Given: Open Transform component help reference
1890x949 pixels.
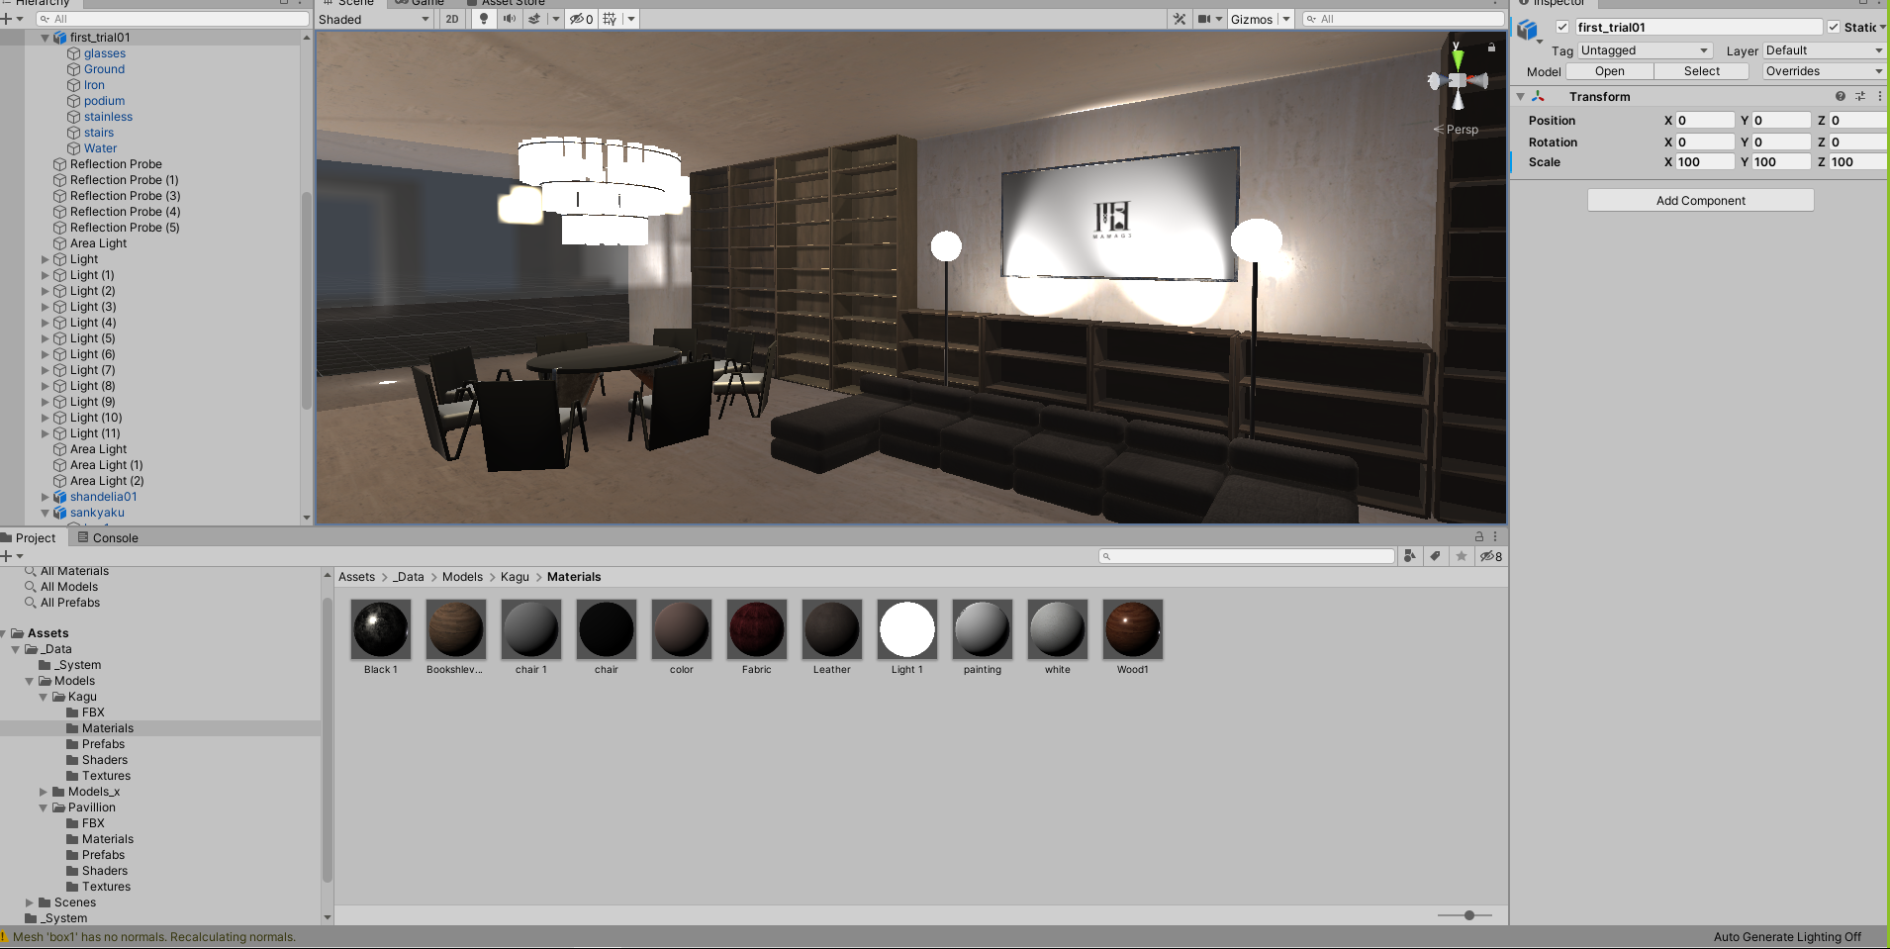Looking at the screenshot, I should (1840, 96).
